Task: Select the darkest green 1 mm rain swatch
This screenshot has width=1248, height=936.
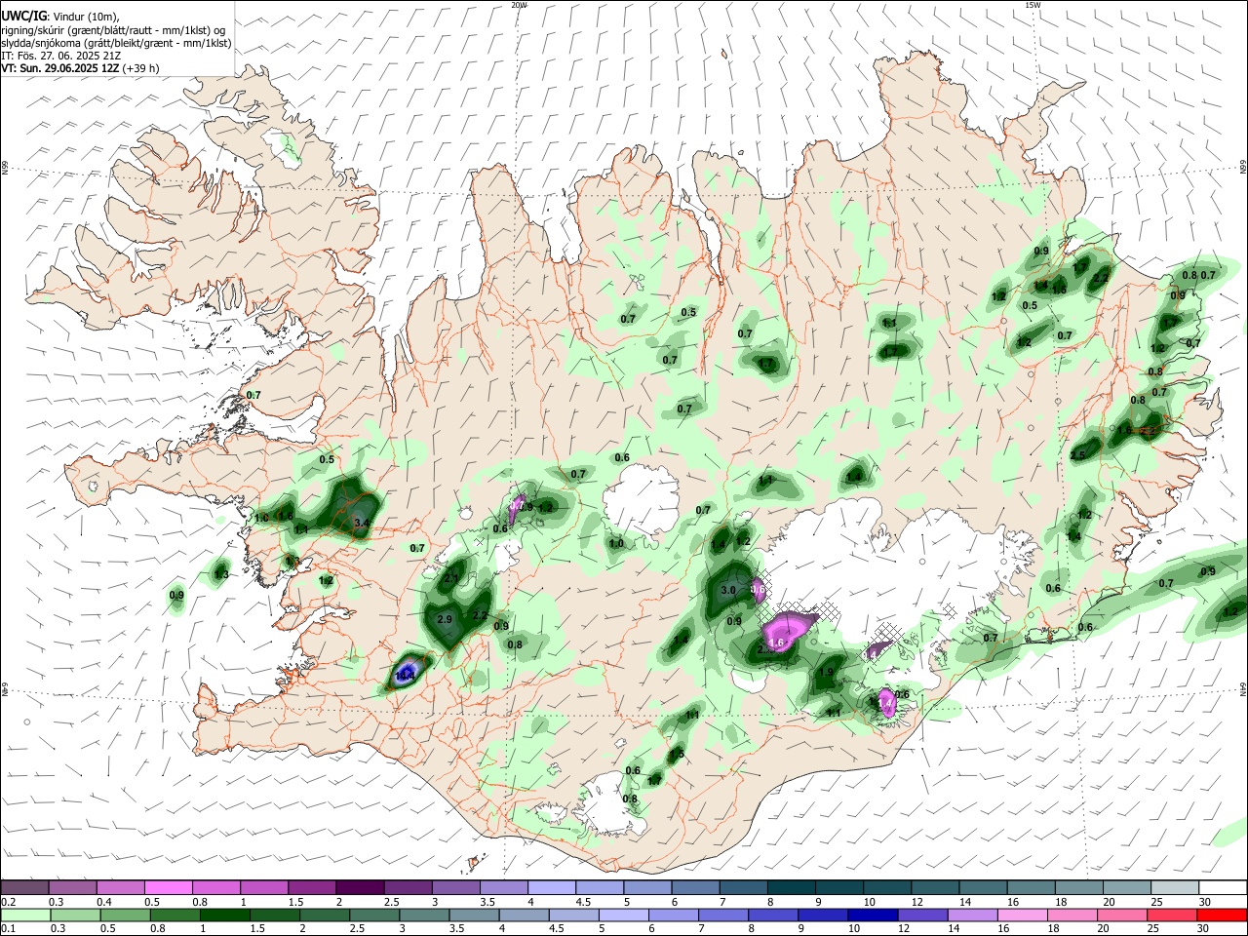Action: click(x=224, y=915)
